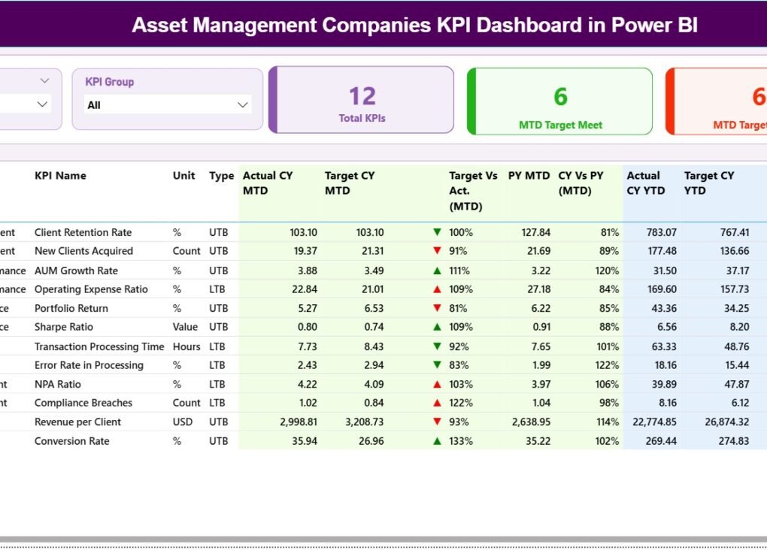Sort by the KPI Name column header

[60, 176]
